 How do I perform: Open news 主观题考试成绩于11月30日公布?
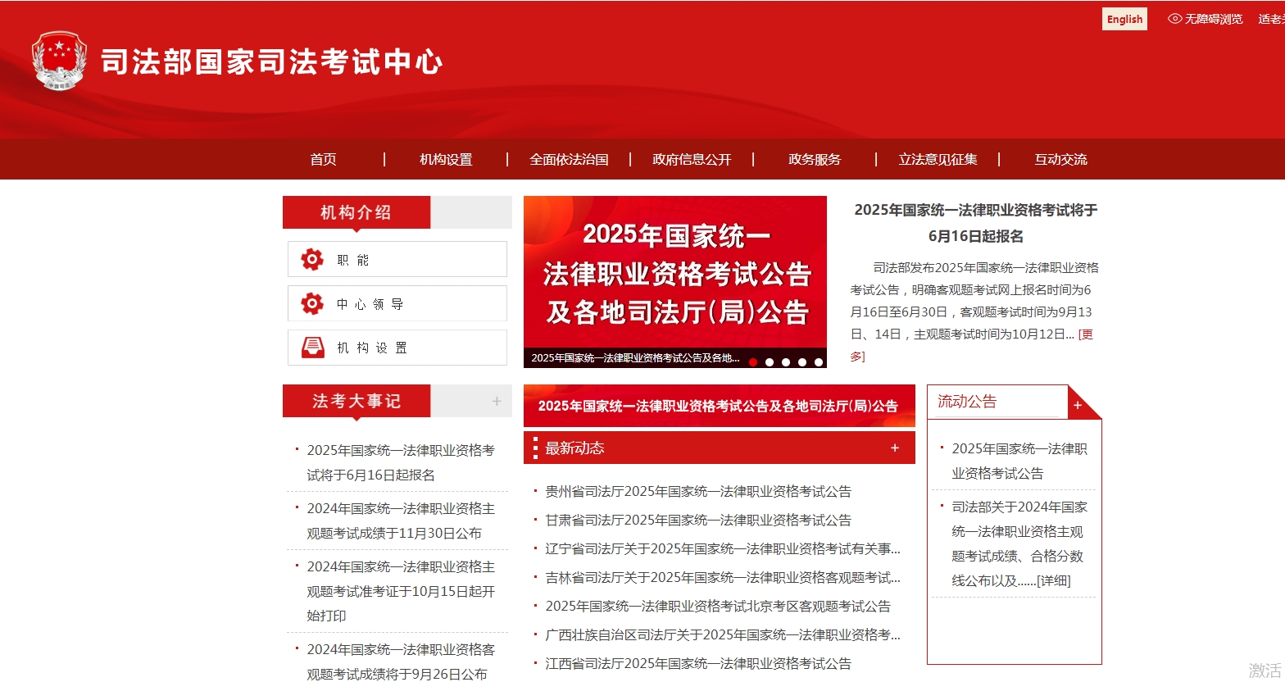pyautogui.click(x=401, y=521)
